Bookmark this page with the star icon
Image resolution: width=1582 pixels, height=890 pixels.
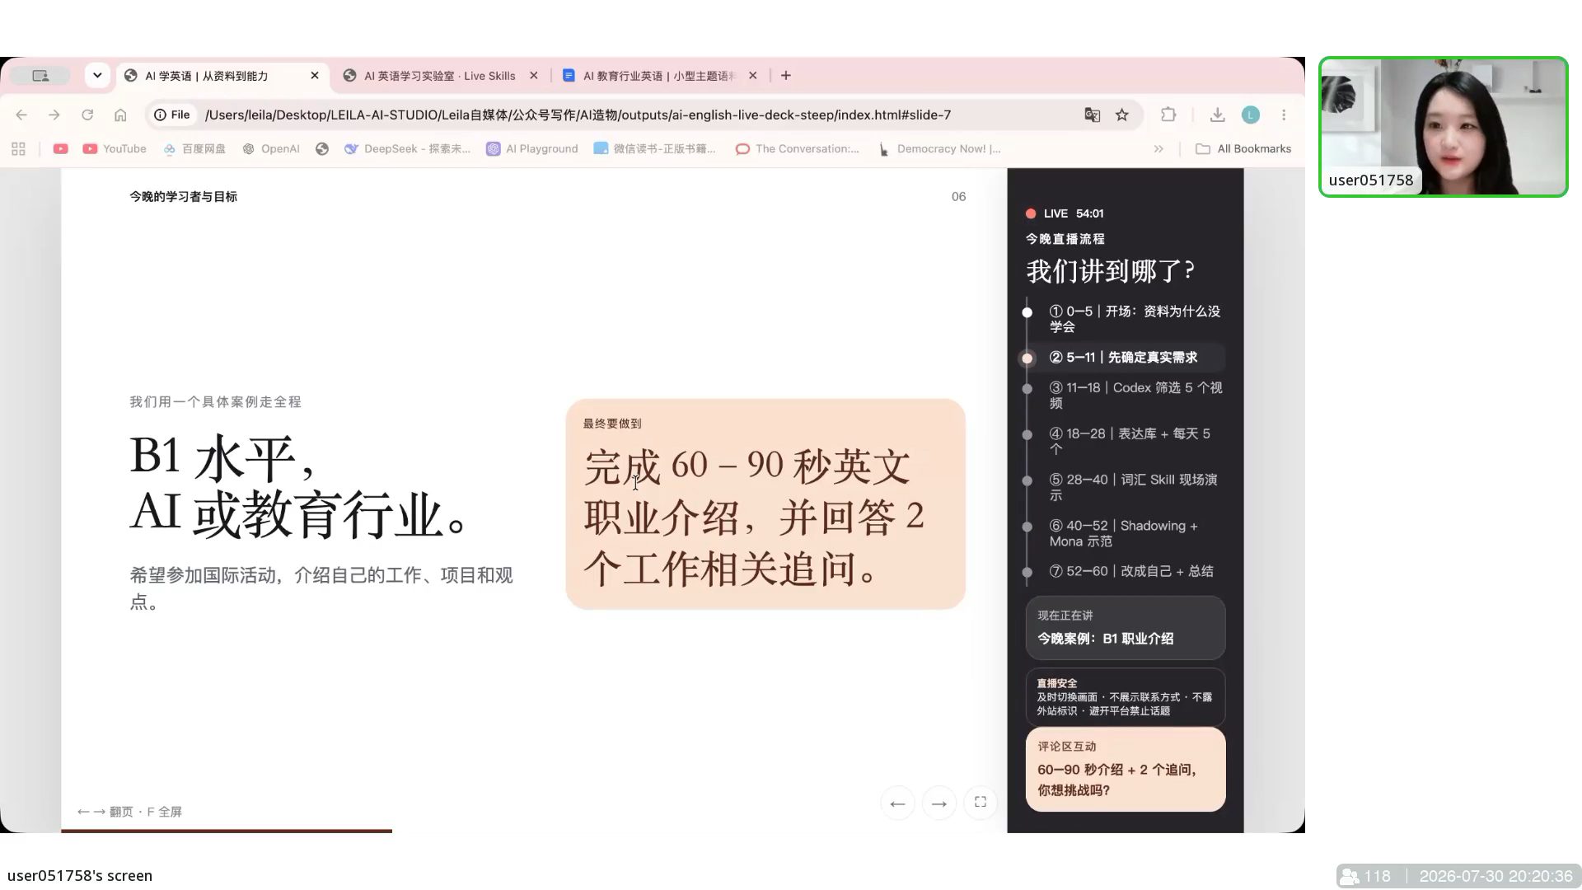1121,115
